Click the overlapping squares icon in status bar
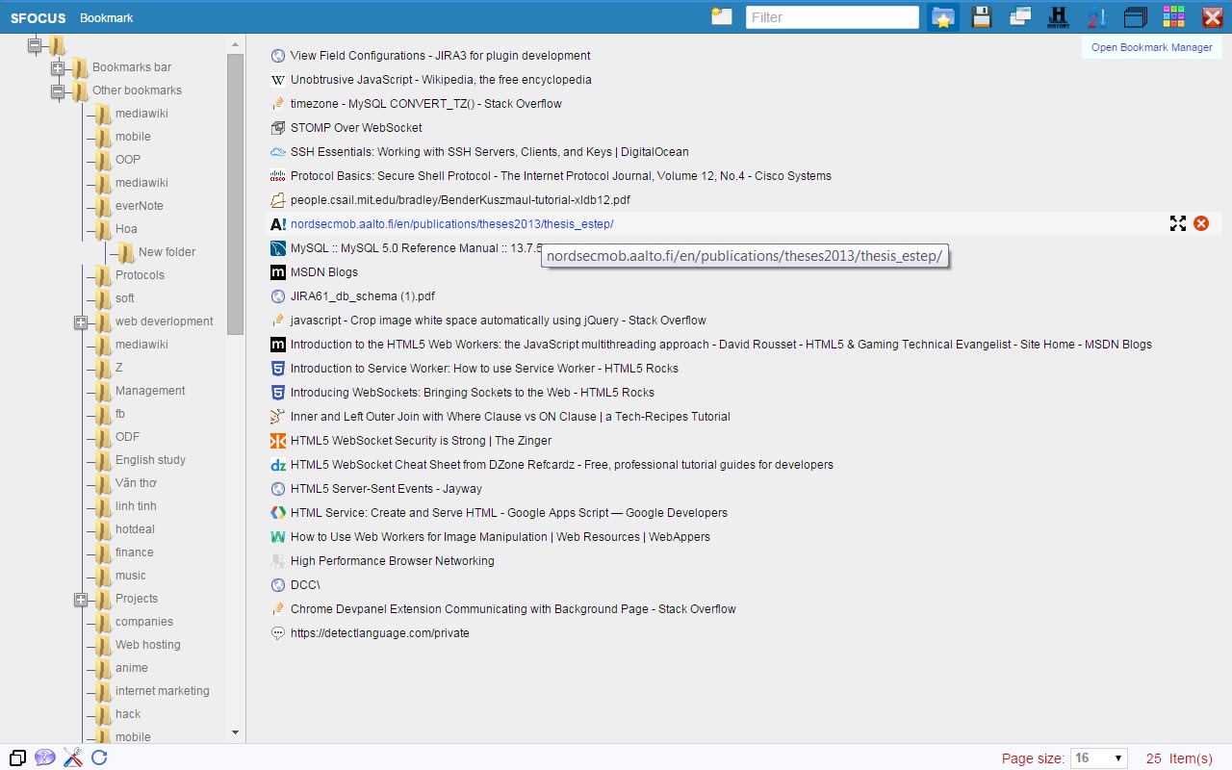This screenshot has height=770, width=1232. [17, 757]
